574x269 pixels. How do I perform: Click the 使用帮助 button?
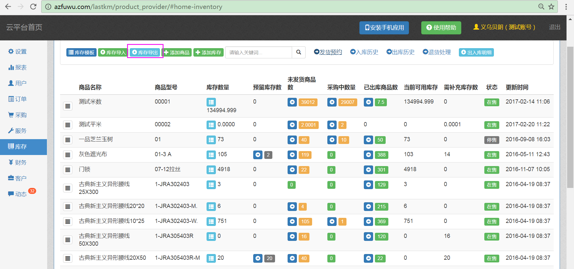pos(441,28)
